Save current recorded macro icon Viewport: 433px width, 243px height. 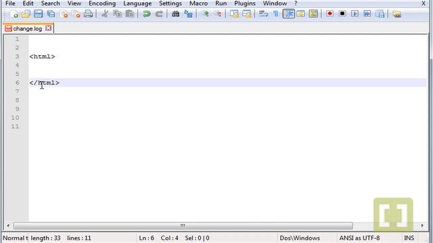(x=380, y=13)
